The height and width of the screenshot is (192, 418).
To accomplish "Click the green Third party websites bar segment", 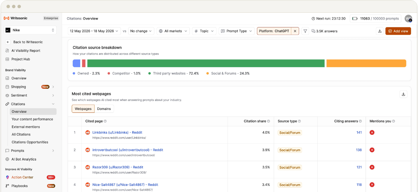I will [x=206, y=63].
